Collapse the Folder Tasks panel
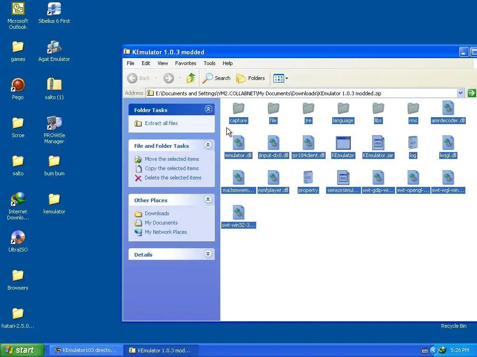The width and height of the screenshot is (477, 357). coord(208,109)
